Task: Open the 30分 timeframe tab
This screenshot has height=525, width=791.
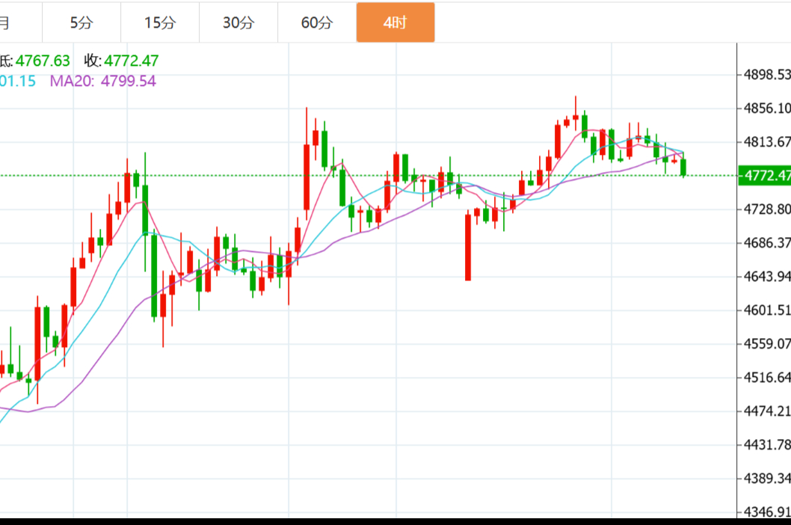Action: click(238, 22)
